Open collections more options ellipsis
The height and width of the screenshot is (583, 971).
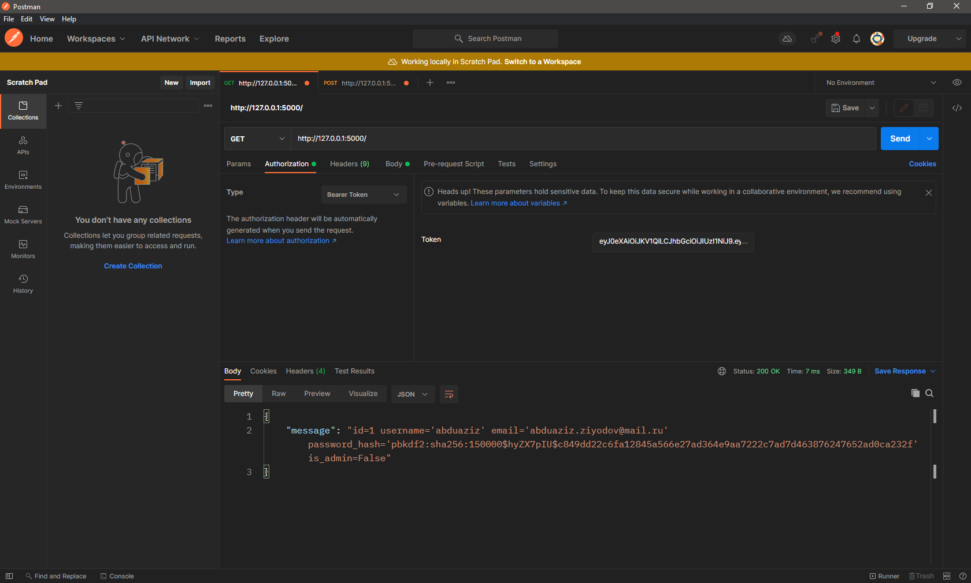coord(208,106)
